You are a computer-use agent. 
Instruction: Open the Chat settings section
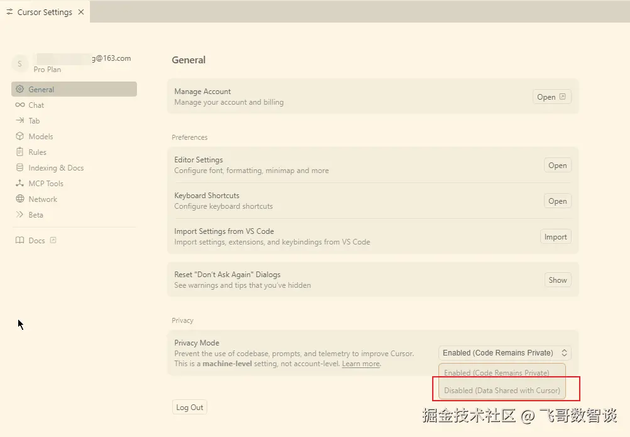pos(74,105)
